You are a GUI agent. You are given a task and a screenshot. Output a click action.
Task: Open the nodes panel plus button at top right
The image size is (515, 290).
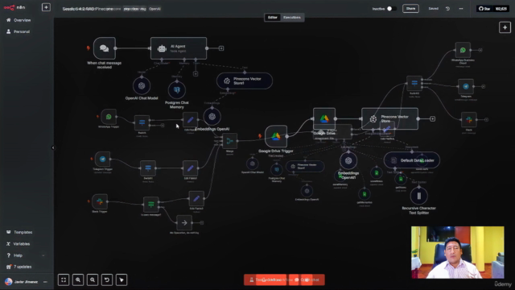click(505, 27)
